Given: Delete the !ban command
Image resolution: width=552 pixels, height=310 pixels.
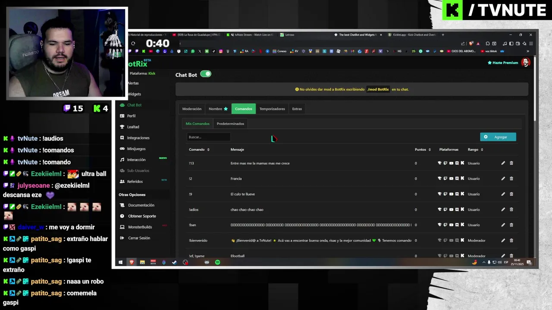Looking at the screenshot, I should pyautogui.click(x=511, y=225).
